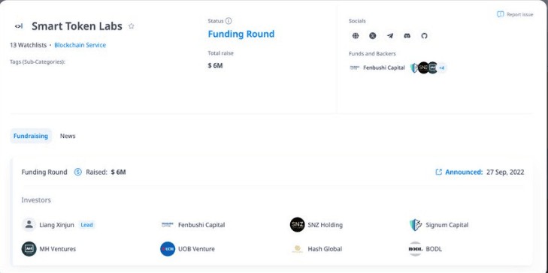This screenshot has height=273, width=548.
Task: Click the BODL investor logo
Action: click(416, 249)
